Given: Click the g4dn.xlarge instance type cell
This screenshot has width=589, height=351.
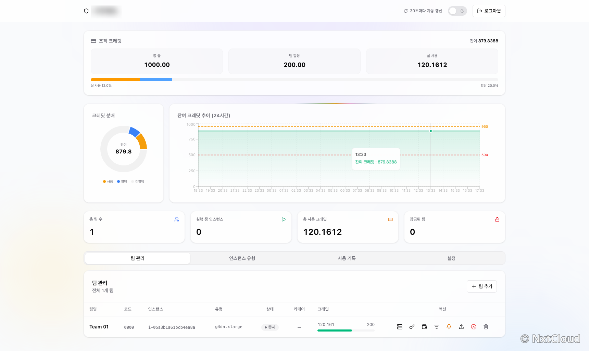Looking at the screenshot, I should (228, 327).
